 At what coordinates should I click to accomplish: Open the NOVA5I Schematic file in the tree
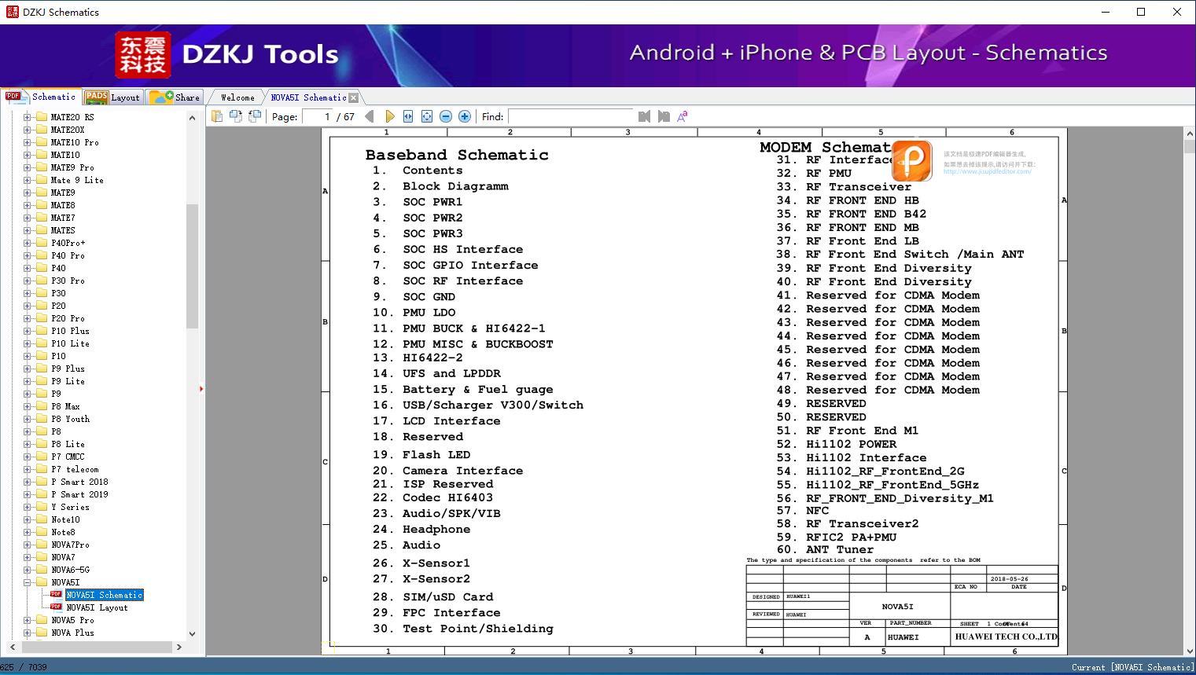tap(105, 595)
